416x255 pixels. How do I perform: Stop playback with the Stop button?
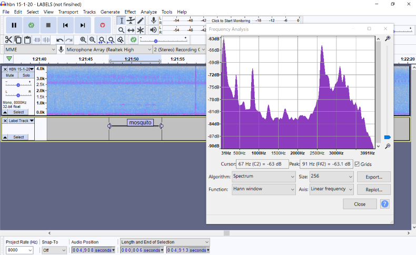click(x=48, y=25)
